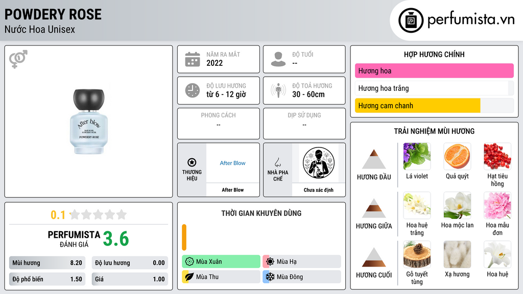
Task: Click the Giá 1.00 score
Action: 130,279
